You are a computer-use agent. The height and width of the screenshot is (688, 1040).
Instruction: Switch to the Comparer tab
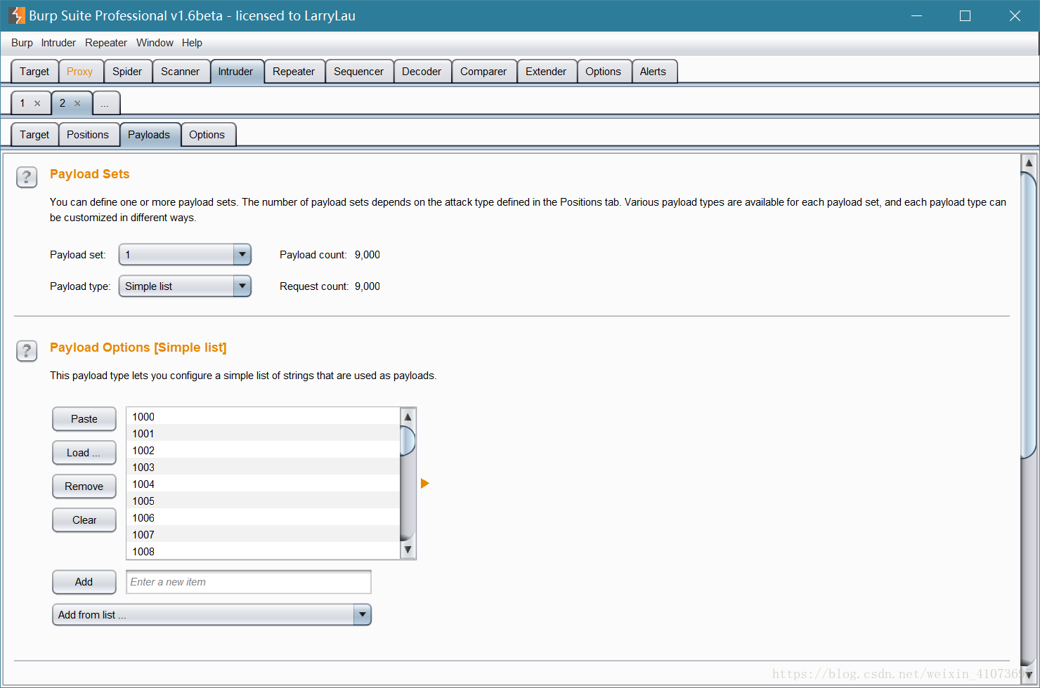(x=483, y=72)
